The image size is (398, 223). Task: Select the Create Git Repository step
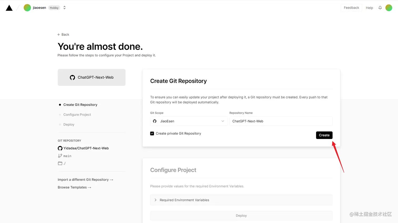click(x=80, y=105)
